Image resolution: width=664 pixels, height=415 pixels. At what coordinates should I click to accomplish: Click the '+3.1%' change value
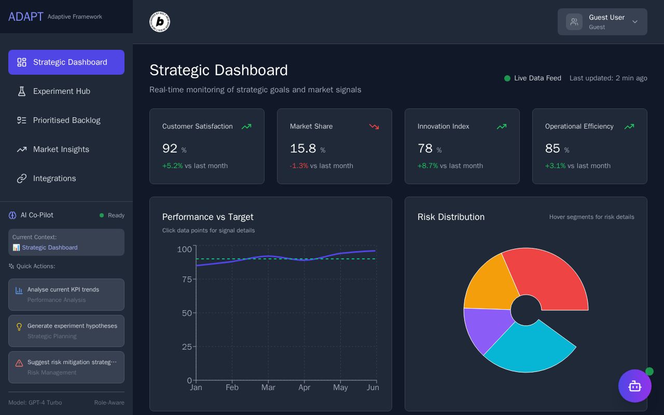point(555,166)
